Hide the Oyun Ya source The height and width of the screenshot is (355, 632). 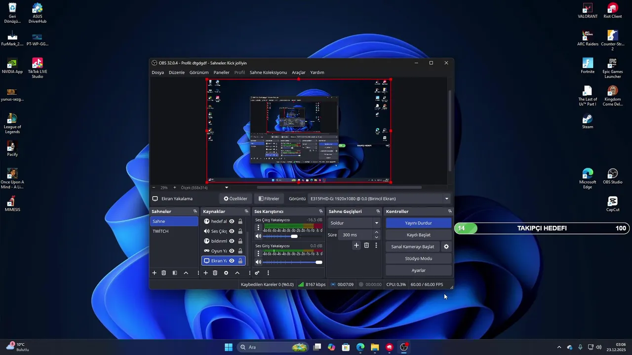click(x=232, y=251)
